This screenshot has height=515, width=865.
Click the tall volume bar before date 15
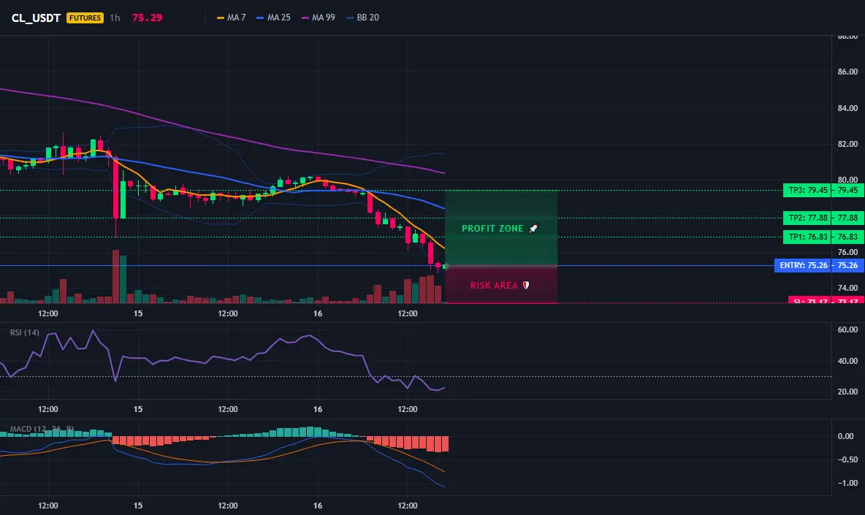point(116,276)
